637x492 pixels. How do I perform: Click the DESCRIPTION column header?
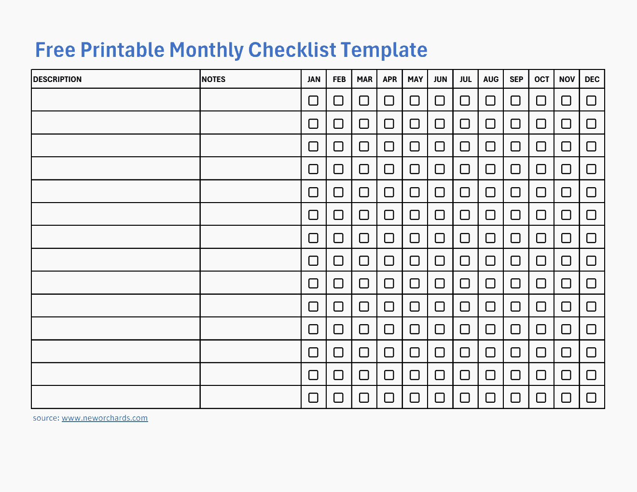[x=57, y=80]
